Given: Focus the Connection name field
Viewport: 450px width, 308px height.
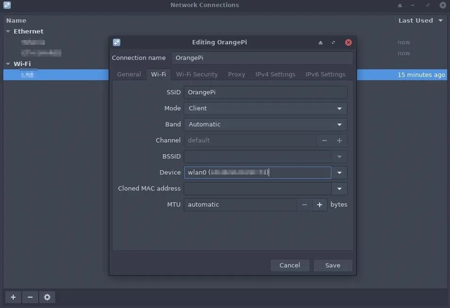Looking at the screenshot, I should (x=263, y=58).
